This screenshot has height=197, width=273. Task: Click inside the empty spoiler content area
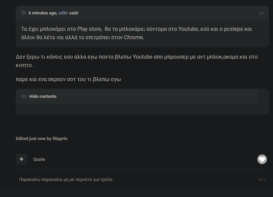coord(142,109)
